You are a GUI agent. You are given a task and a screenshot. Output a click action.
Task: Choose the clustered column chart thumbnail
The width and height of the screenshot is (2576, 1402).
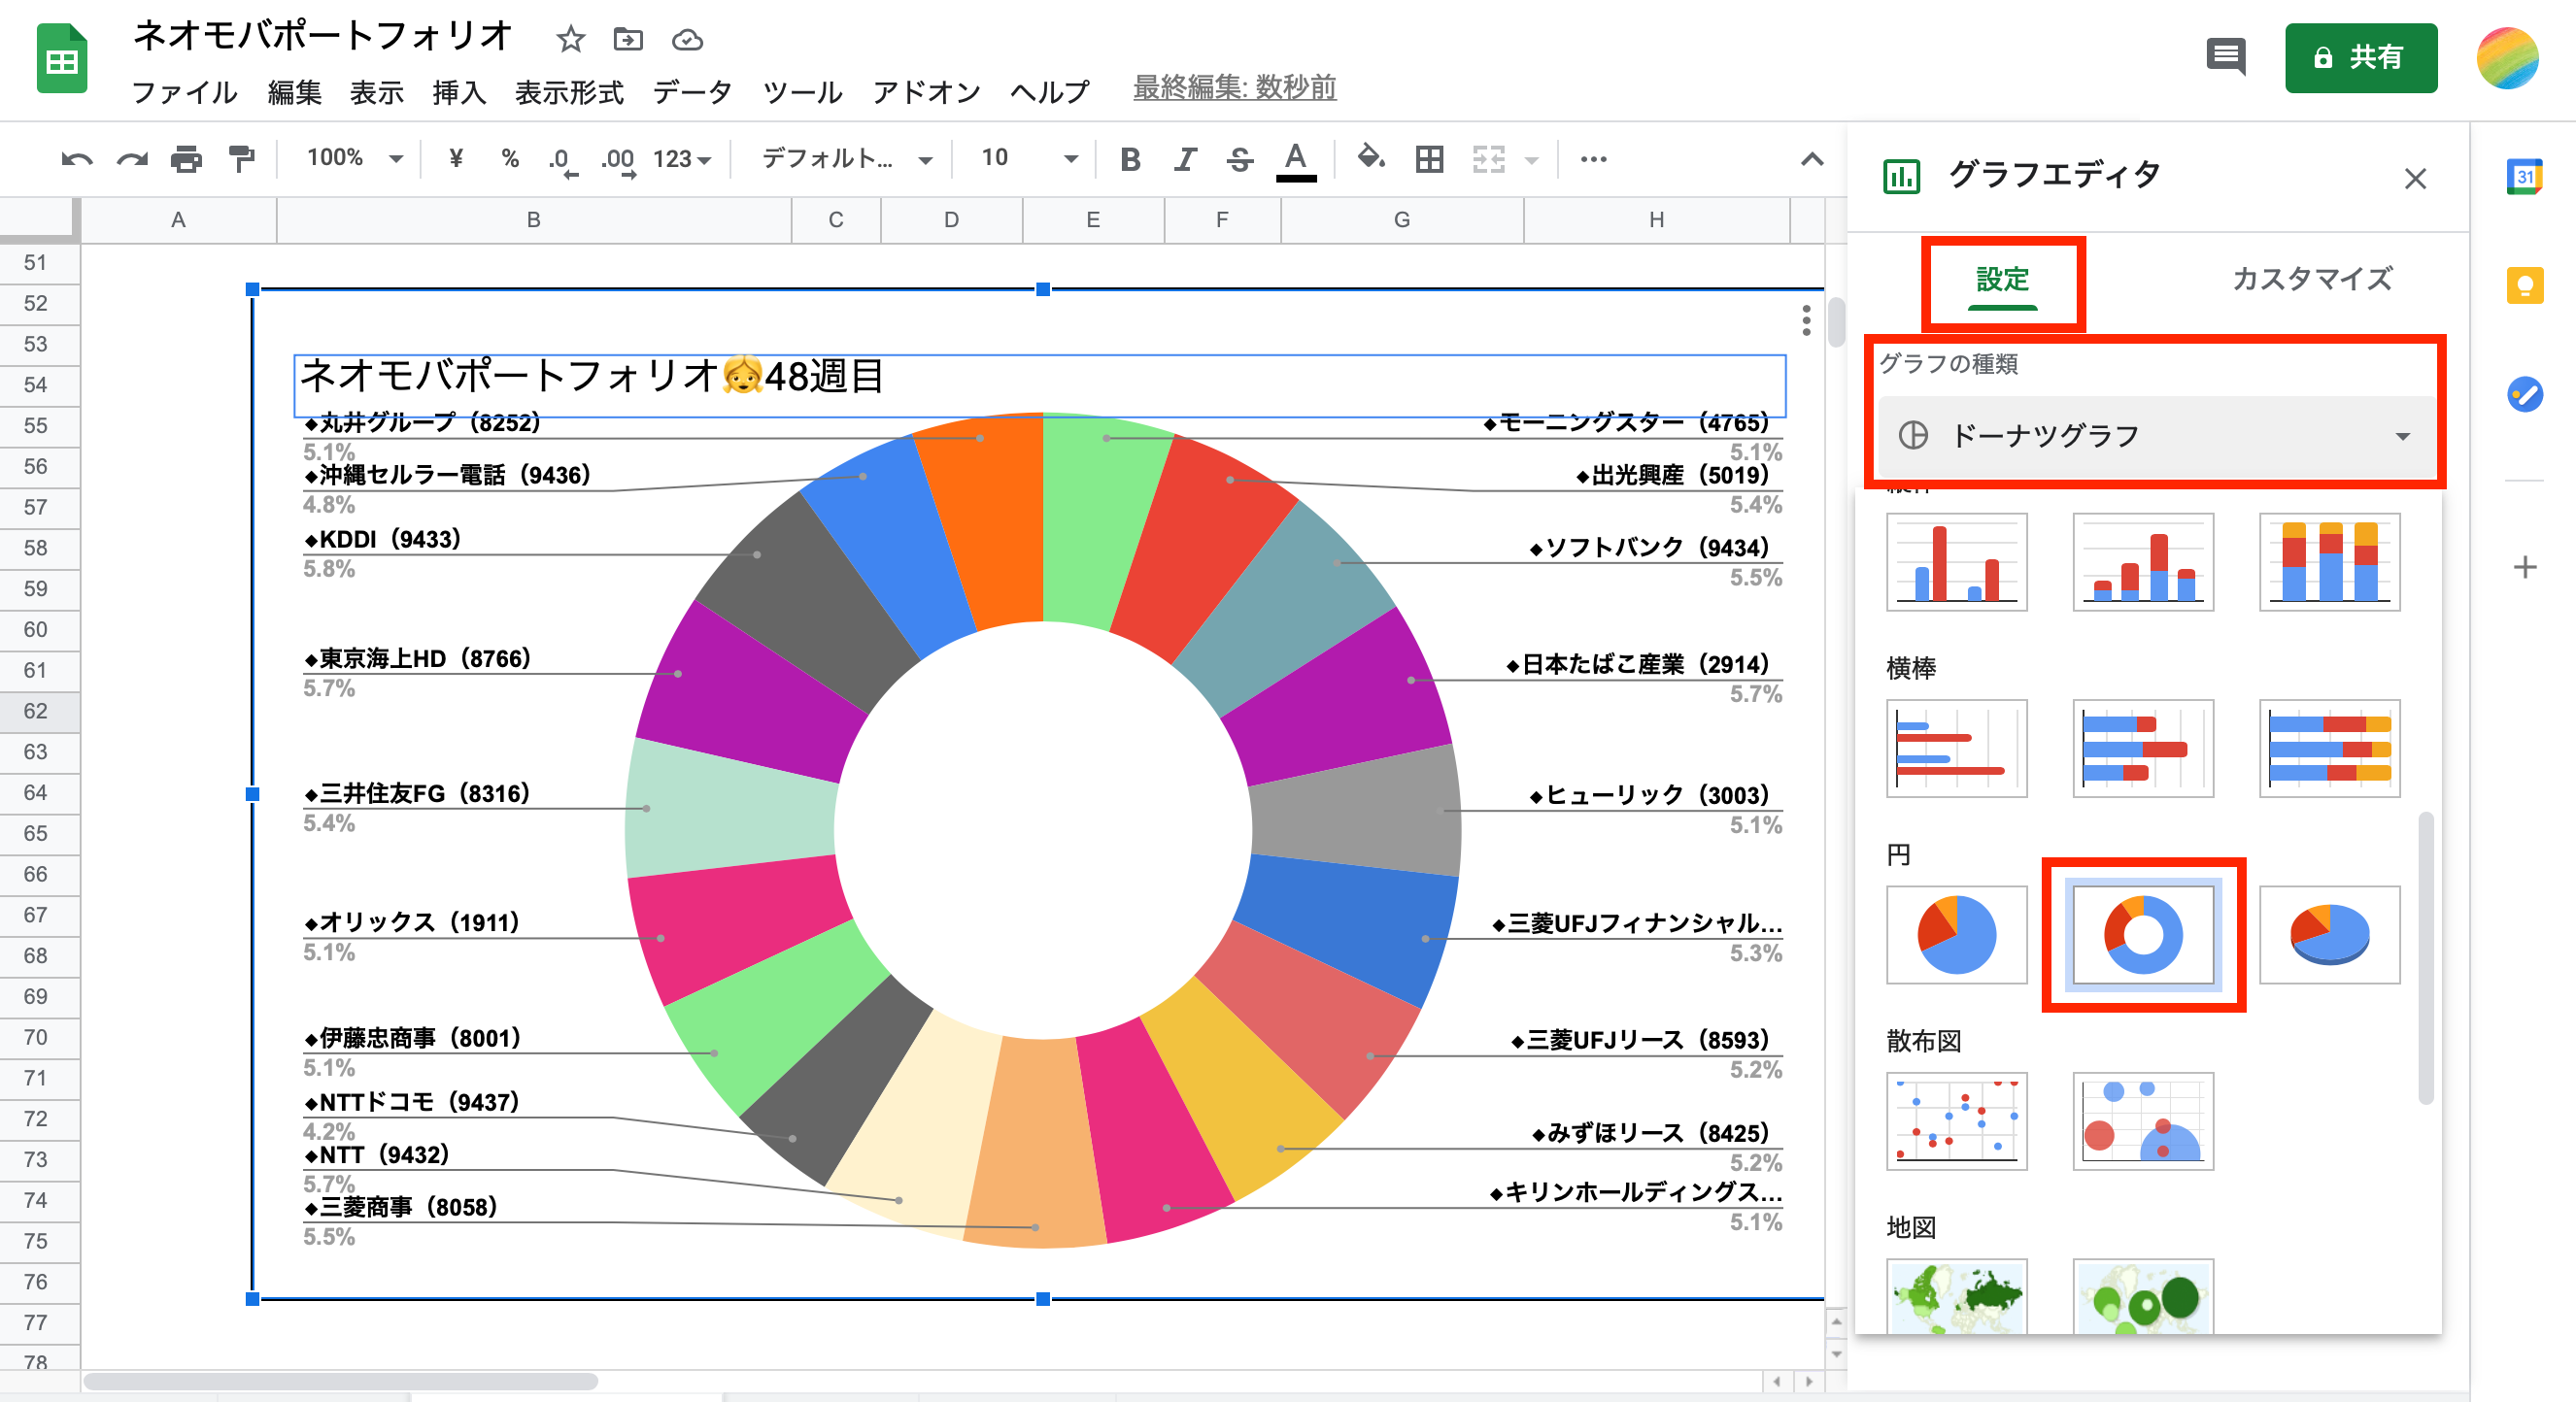tap(1956, 561)
